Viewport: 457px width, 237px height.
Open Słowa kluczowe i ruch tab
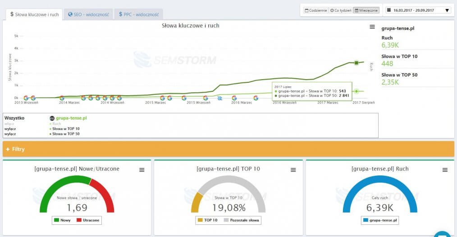coord(34,14)
